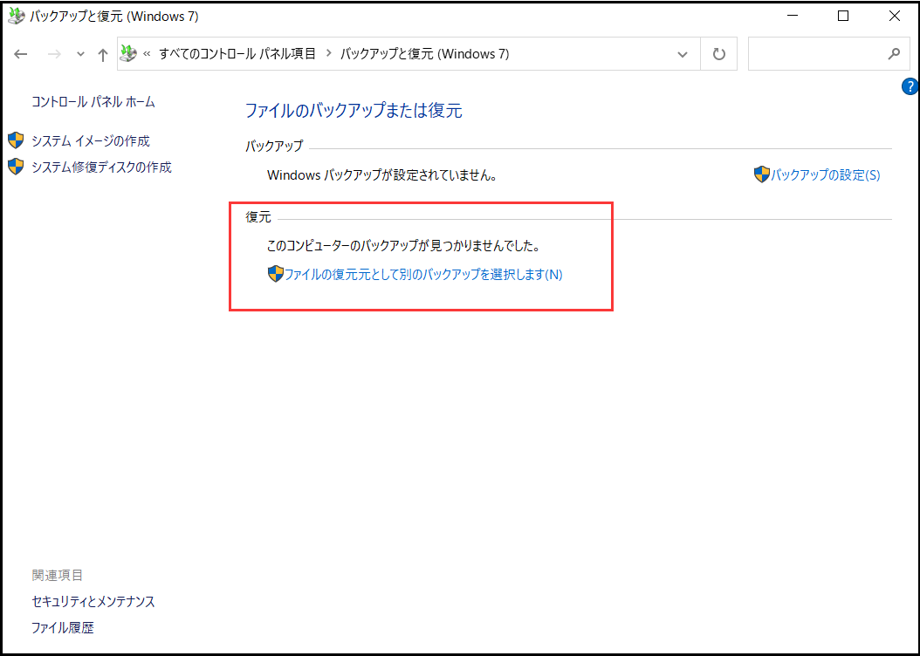
Task: Minimize the Backup and Restore window
Action: coord(792,16)
